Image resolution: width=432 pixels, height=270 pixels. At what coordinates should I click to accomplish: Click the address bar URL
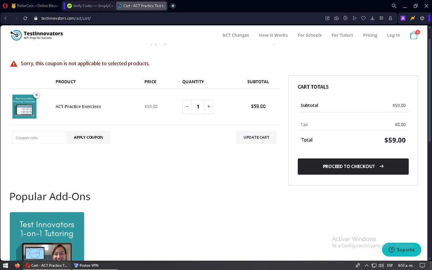click(x=66, y=18)
